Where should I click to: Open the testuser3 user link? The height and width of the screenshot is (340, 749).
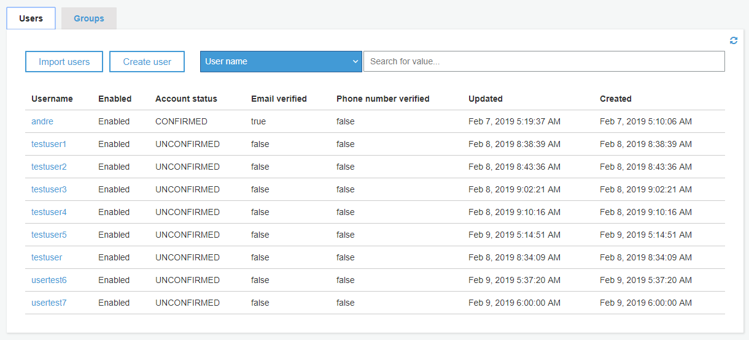click(x=49, y=189)
